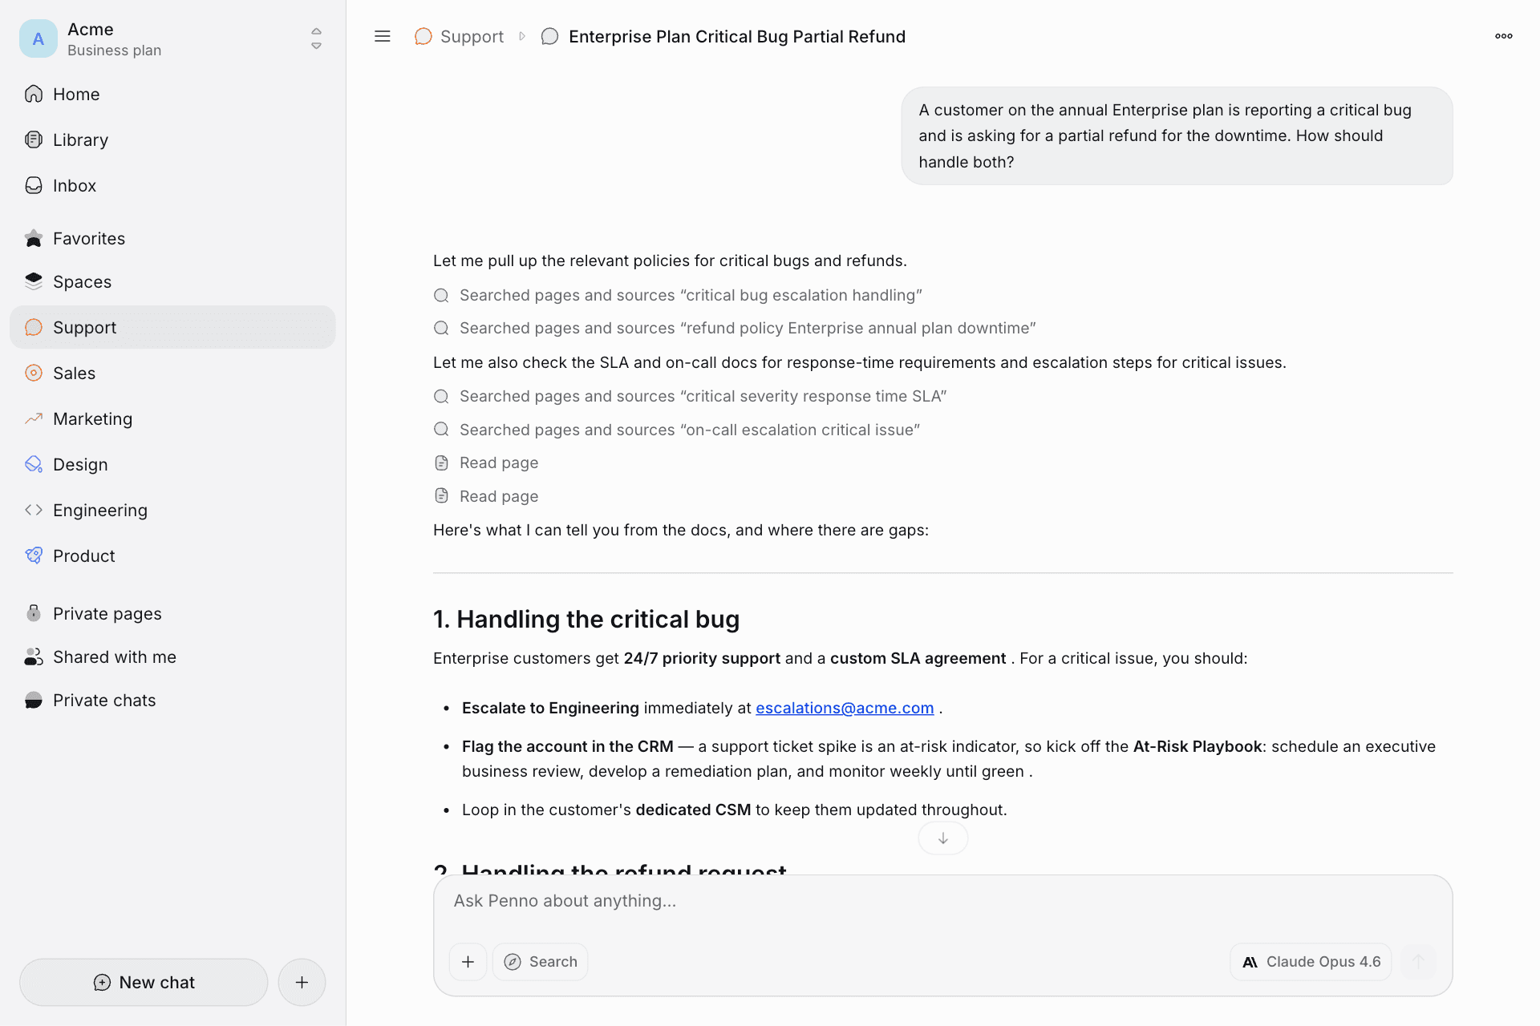Click the Acme workspace avatar
This screenshot has height=1026, width=1540.
click(38, 38)
